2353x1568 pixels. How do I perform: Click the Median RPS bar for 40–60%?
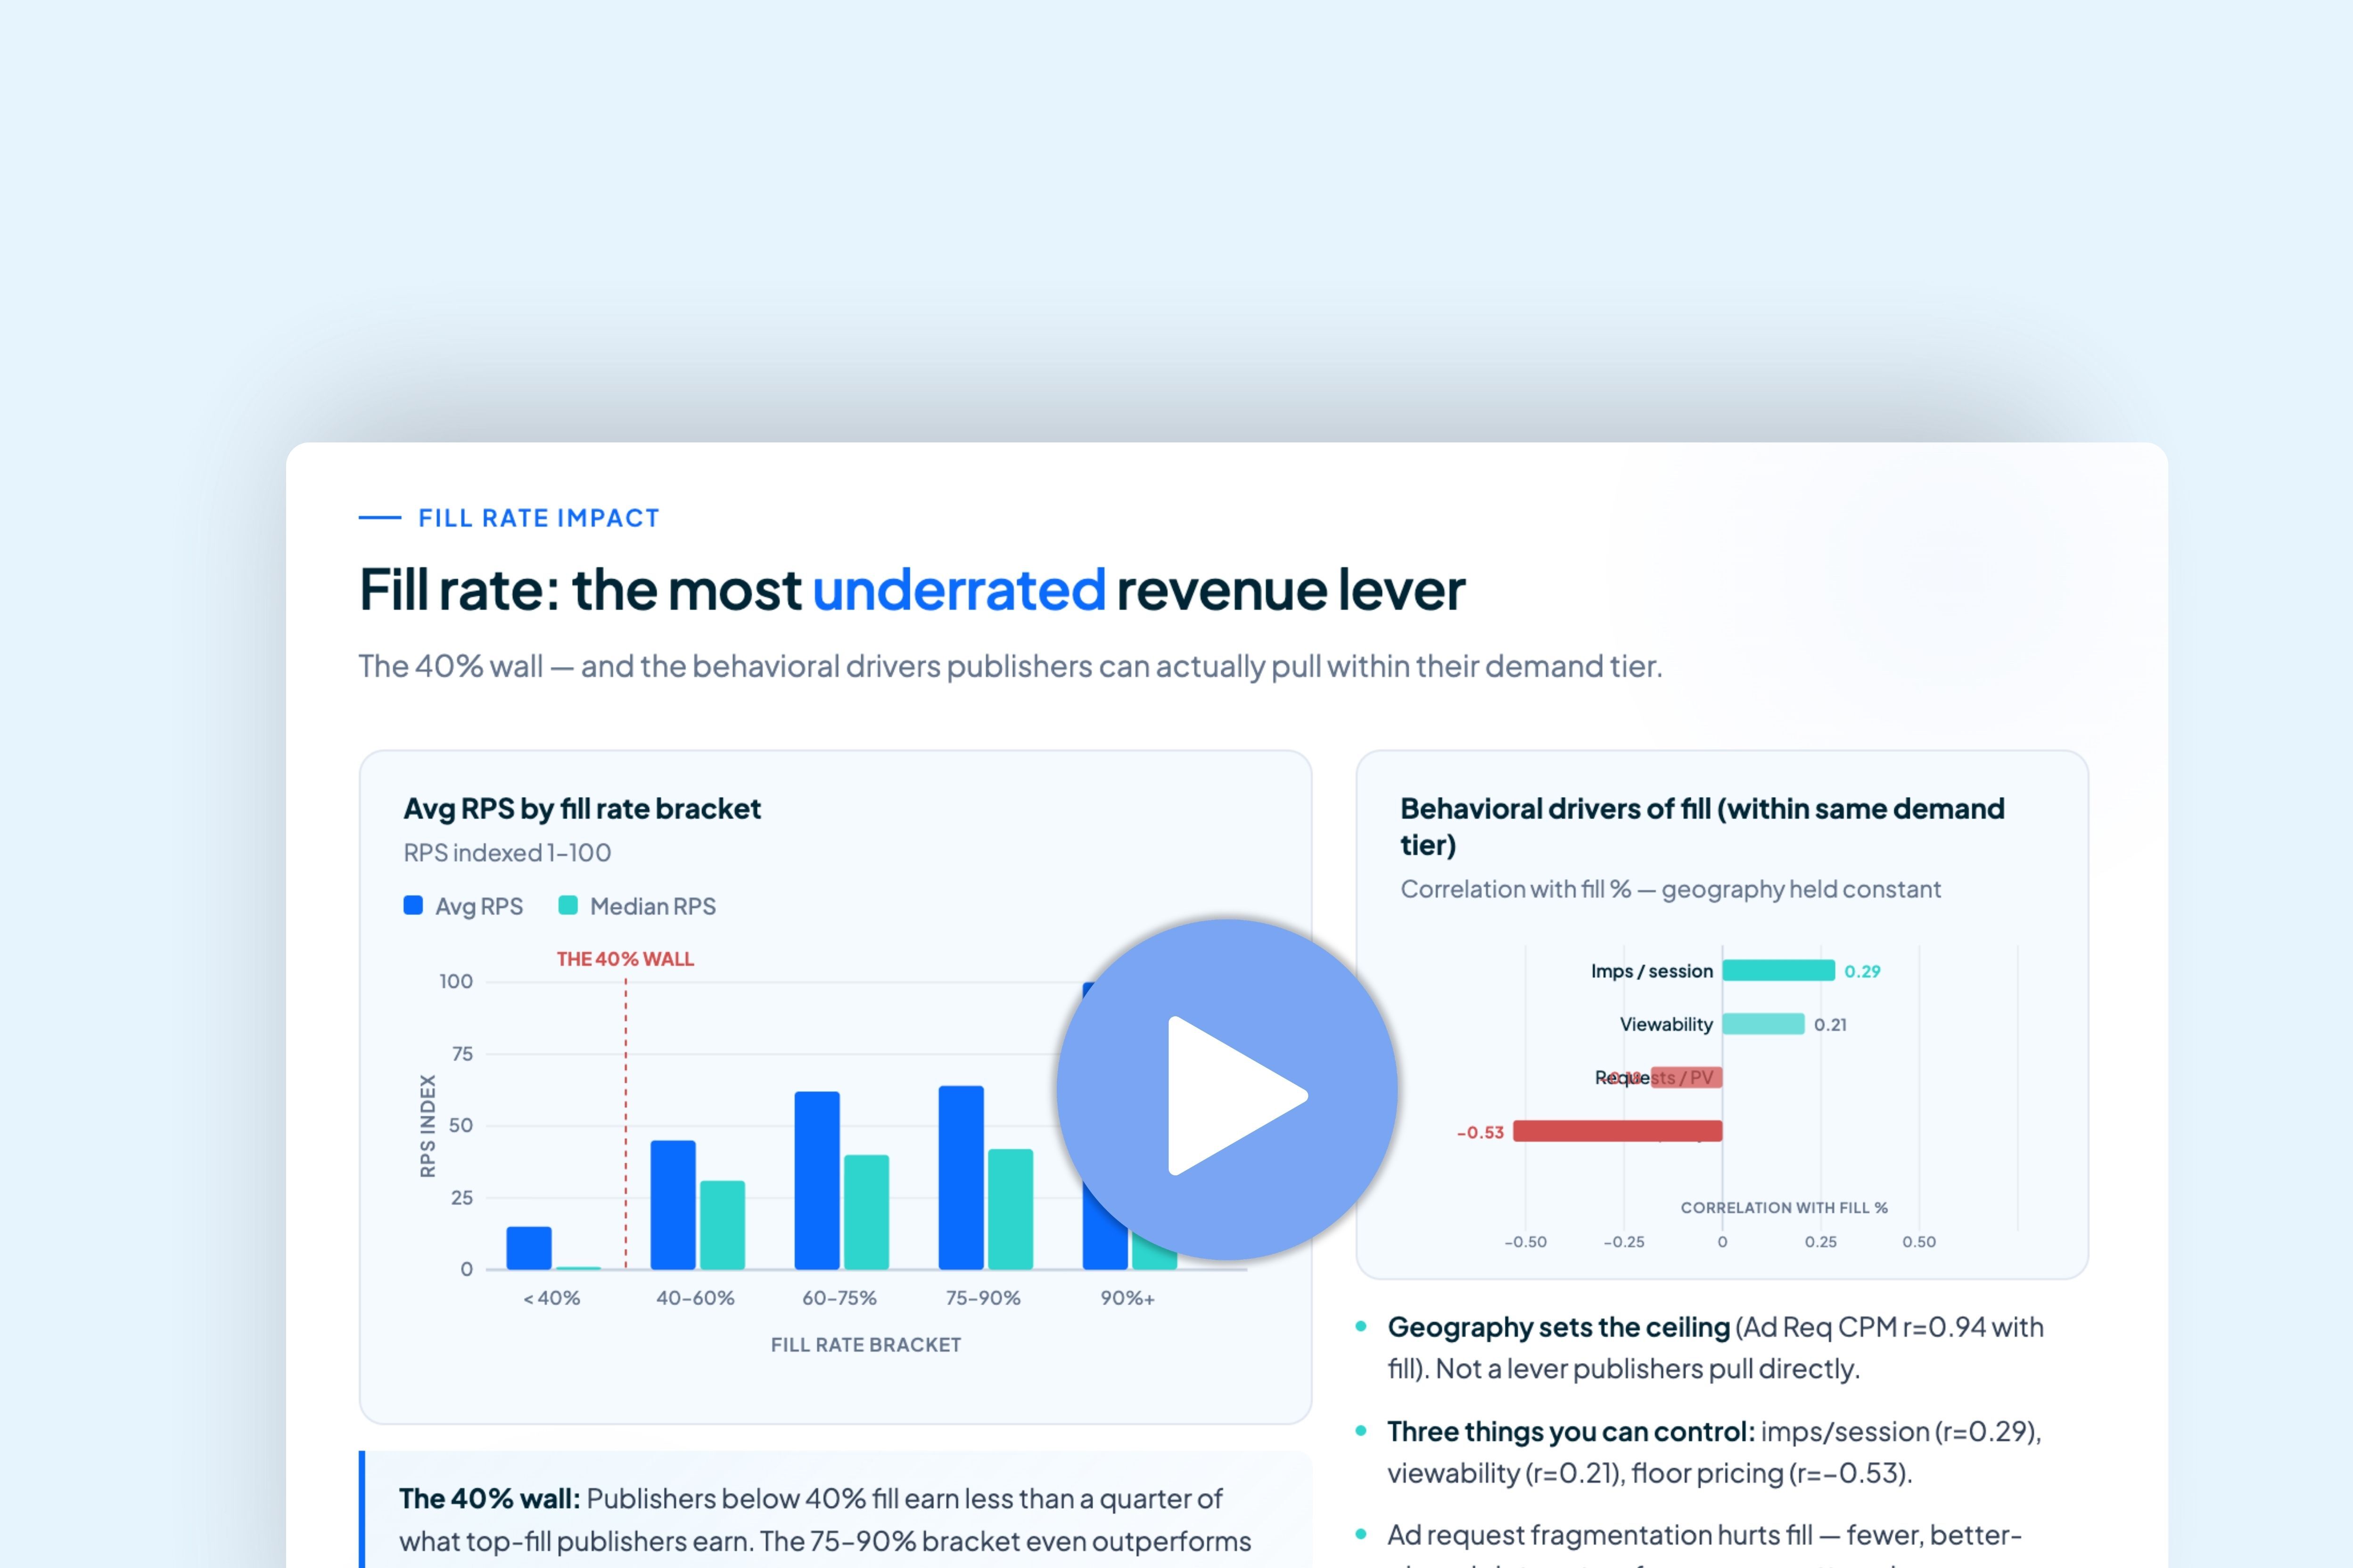point(722,1225)
